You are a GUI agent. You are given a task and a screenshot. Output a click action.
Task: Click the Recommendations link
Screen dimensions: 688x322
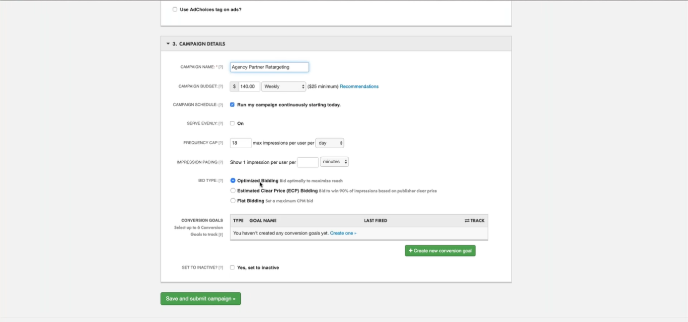(x=359, y=86)
